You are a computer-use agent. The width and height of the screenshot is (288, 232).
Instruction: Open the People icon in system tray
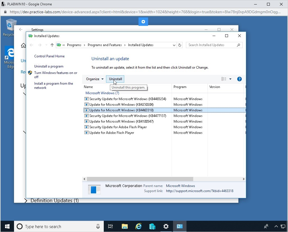(266, 226)
